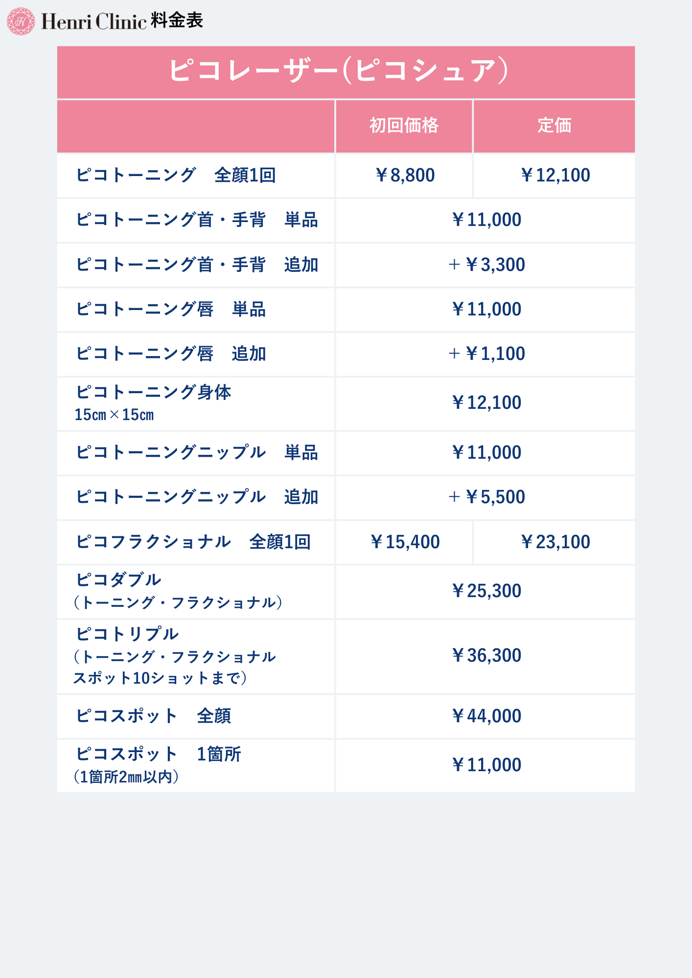This screenshot has width=692, height=978.
Task: Click the ¥25,300 ピコダブル price
Action: point(486,591)
